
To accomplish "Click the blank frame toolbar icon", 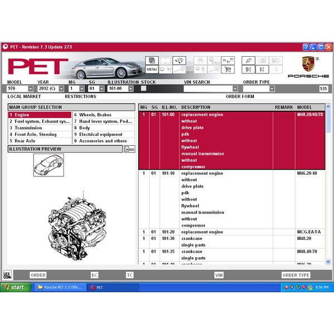I will pyautogui.click(x=165, y=61).
